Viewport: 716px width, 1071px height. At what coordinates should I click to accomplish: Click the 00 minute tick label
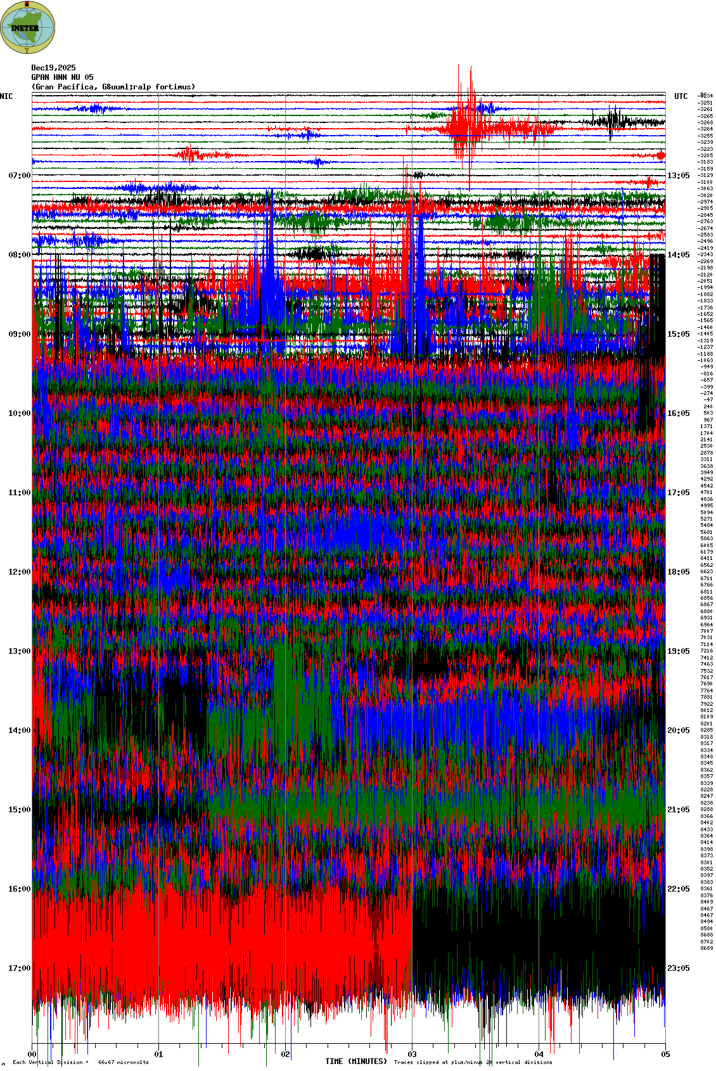click(32, 1055)
